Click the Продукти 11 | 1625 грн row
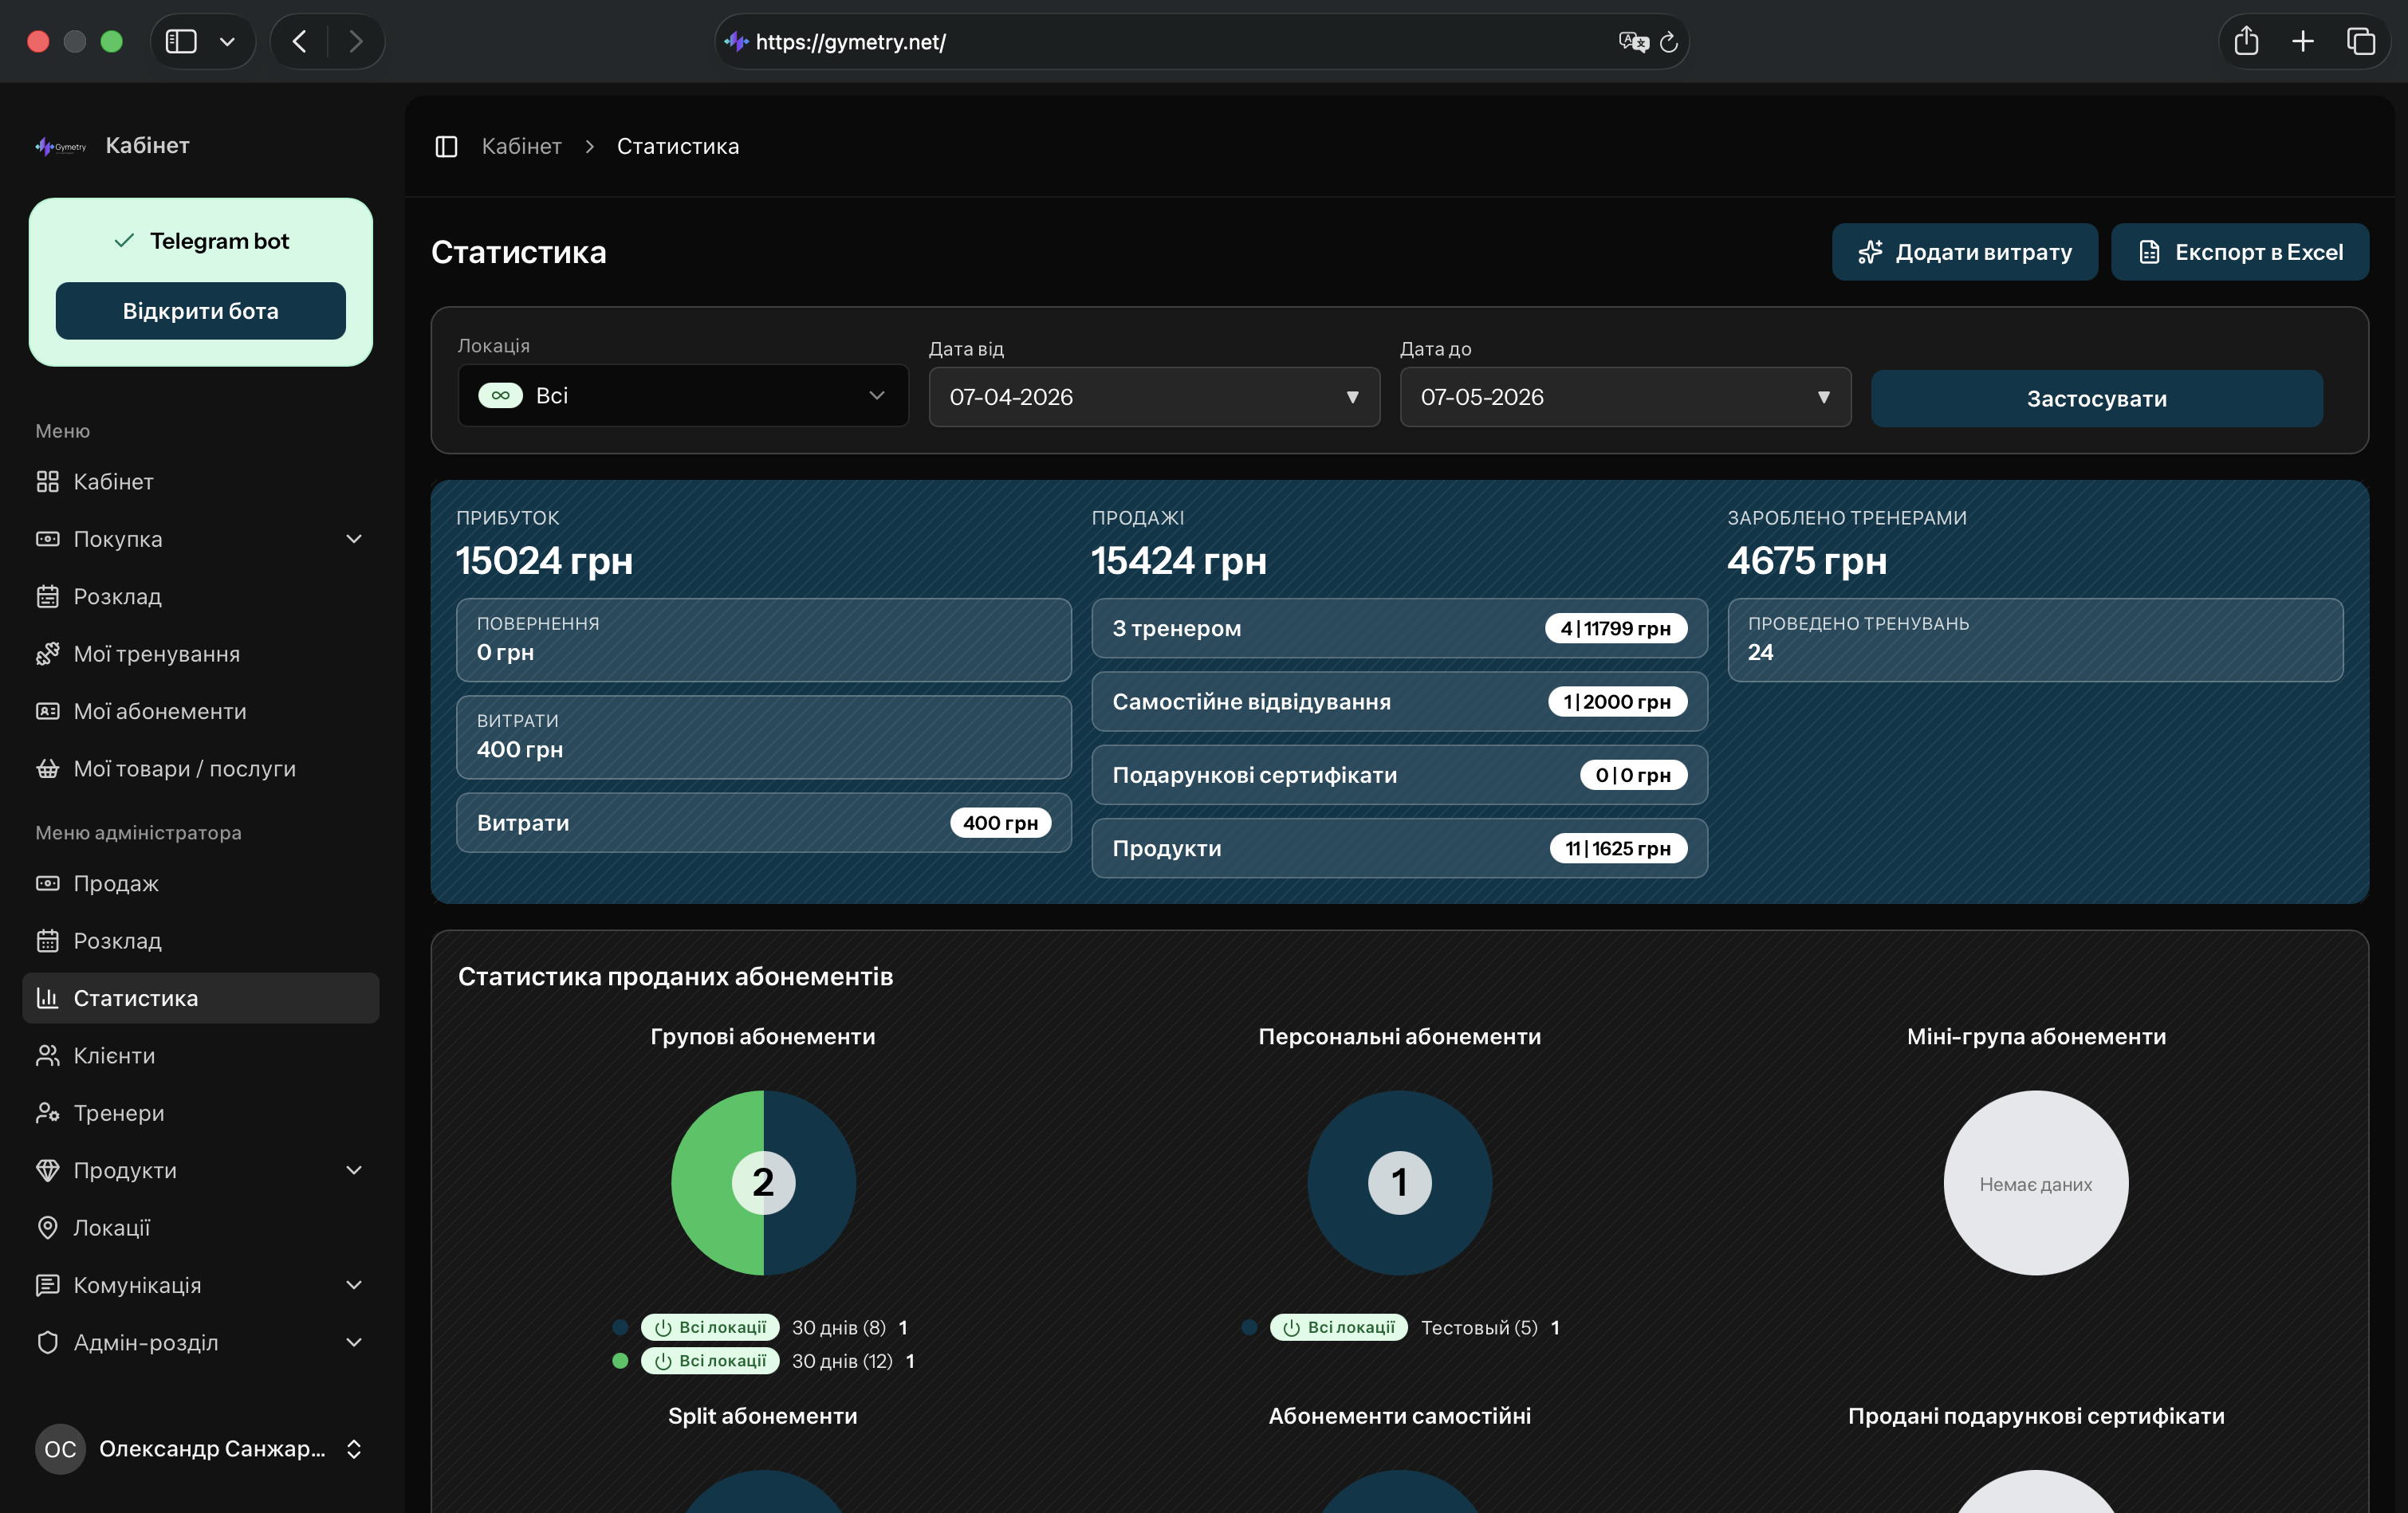Viewport: 2408px width, 1513px height. click(x=1399, y=849)
